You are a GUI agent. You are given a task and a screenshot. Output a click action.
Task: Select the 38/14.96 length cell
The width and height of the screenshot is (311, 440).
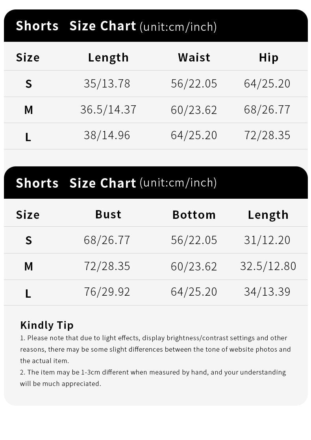click(107, 135)
